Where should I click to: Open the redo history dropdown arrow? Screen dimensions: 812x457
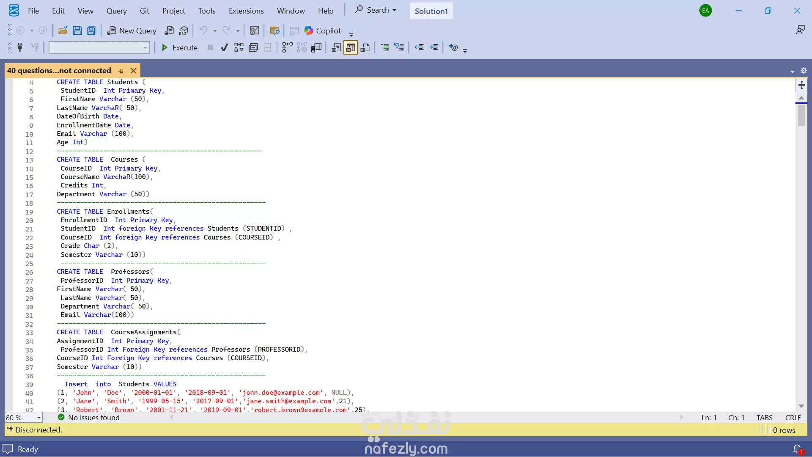(238, 31)
